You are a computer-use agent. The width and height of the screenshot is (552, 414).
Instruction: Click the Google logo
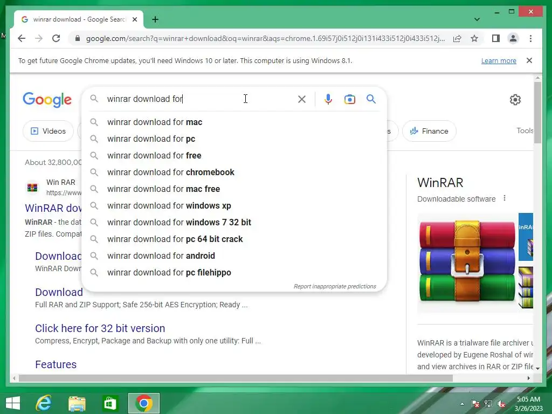pyautogui.click(x=47, y=100)
